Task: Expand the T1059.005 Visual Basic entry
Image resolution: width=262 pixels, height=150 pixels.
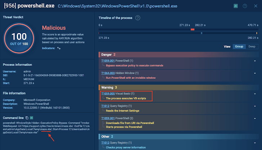Action: tap(254, 94)
